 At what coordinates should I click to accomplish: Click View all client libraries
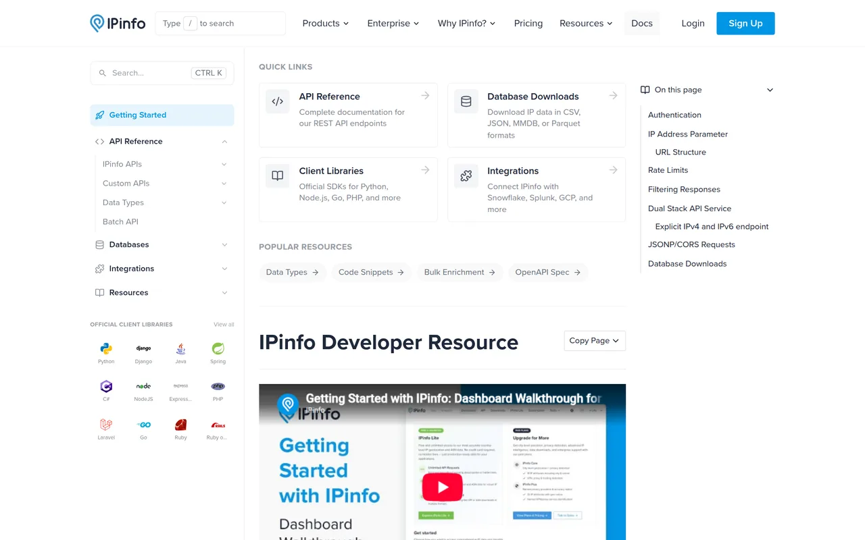click(x=224, y=325)
